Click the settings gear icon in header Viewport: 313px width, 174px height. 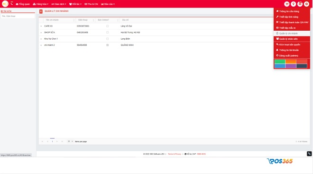[x=306, y=4]
